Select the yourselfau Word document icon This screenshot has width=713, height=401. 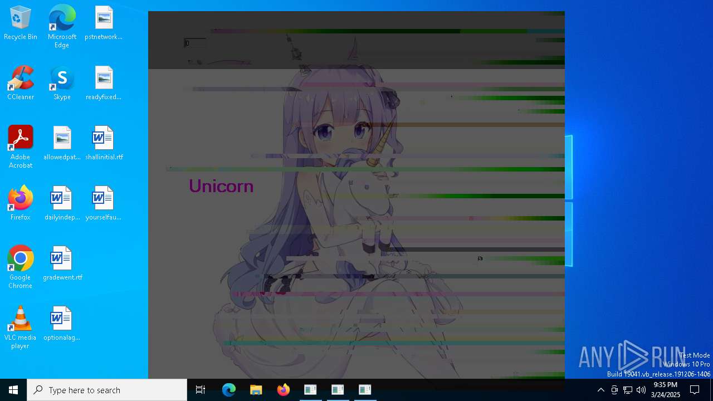point(104,204)
